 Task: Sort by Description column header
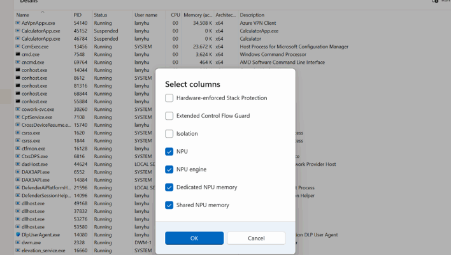252,15
